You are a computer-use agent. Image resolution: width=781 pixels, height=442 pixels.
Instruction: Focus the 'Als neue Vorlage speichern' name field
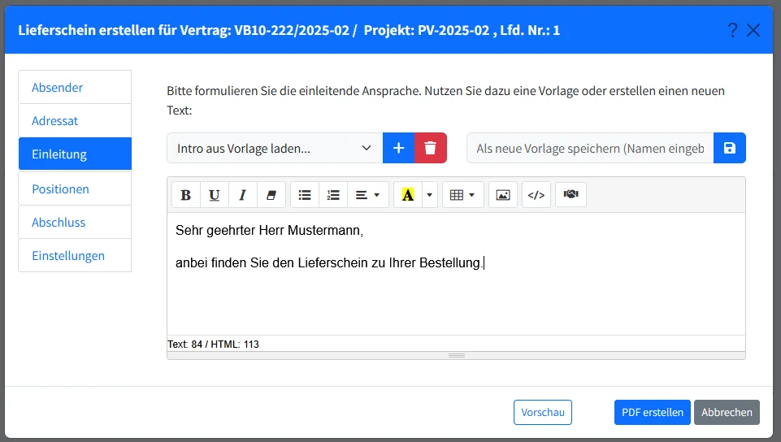(590, 148)
